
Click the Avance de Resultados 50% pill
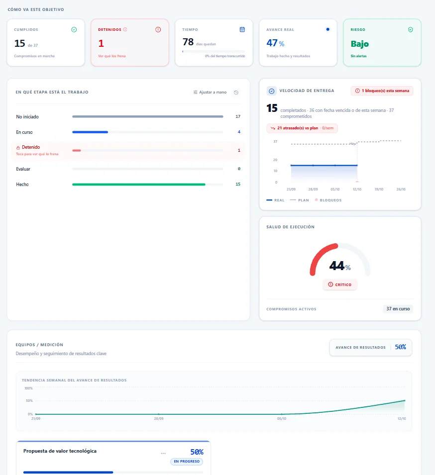371,348
